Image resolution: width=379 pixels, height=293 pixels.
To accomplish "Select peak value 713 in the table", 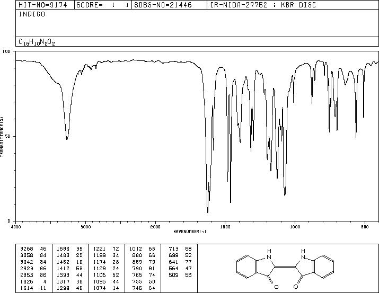I will [x=173, y=249].
